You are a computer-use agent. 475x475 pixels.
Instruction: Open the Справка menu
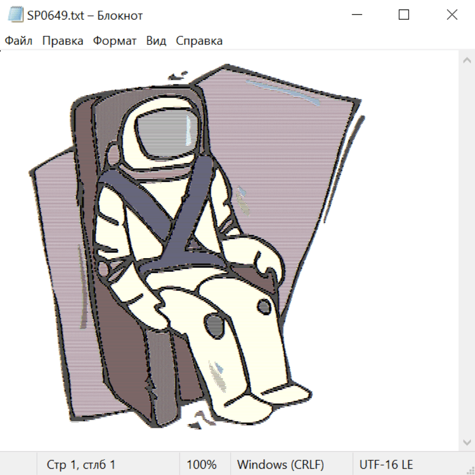pos(199,41)
